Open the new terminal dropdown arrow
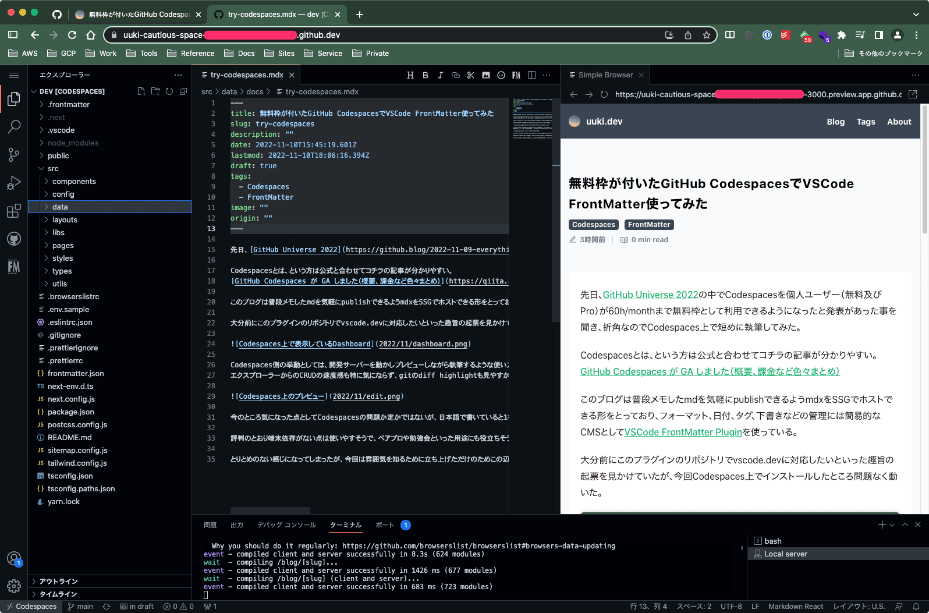929x613 pixels. point(892,525)
